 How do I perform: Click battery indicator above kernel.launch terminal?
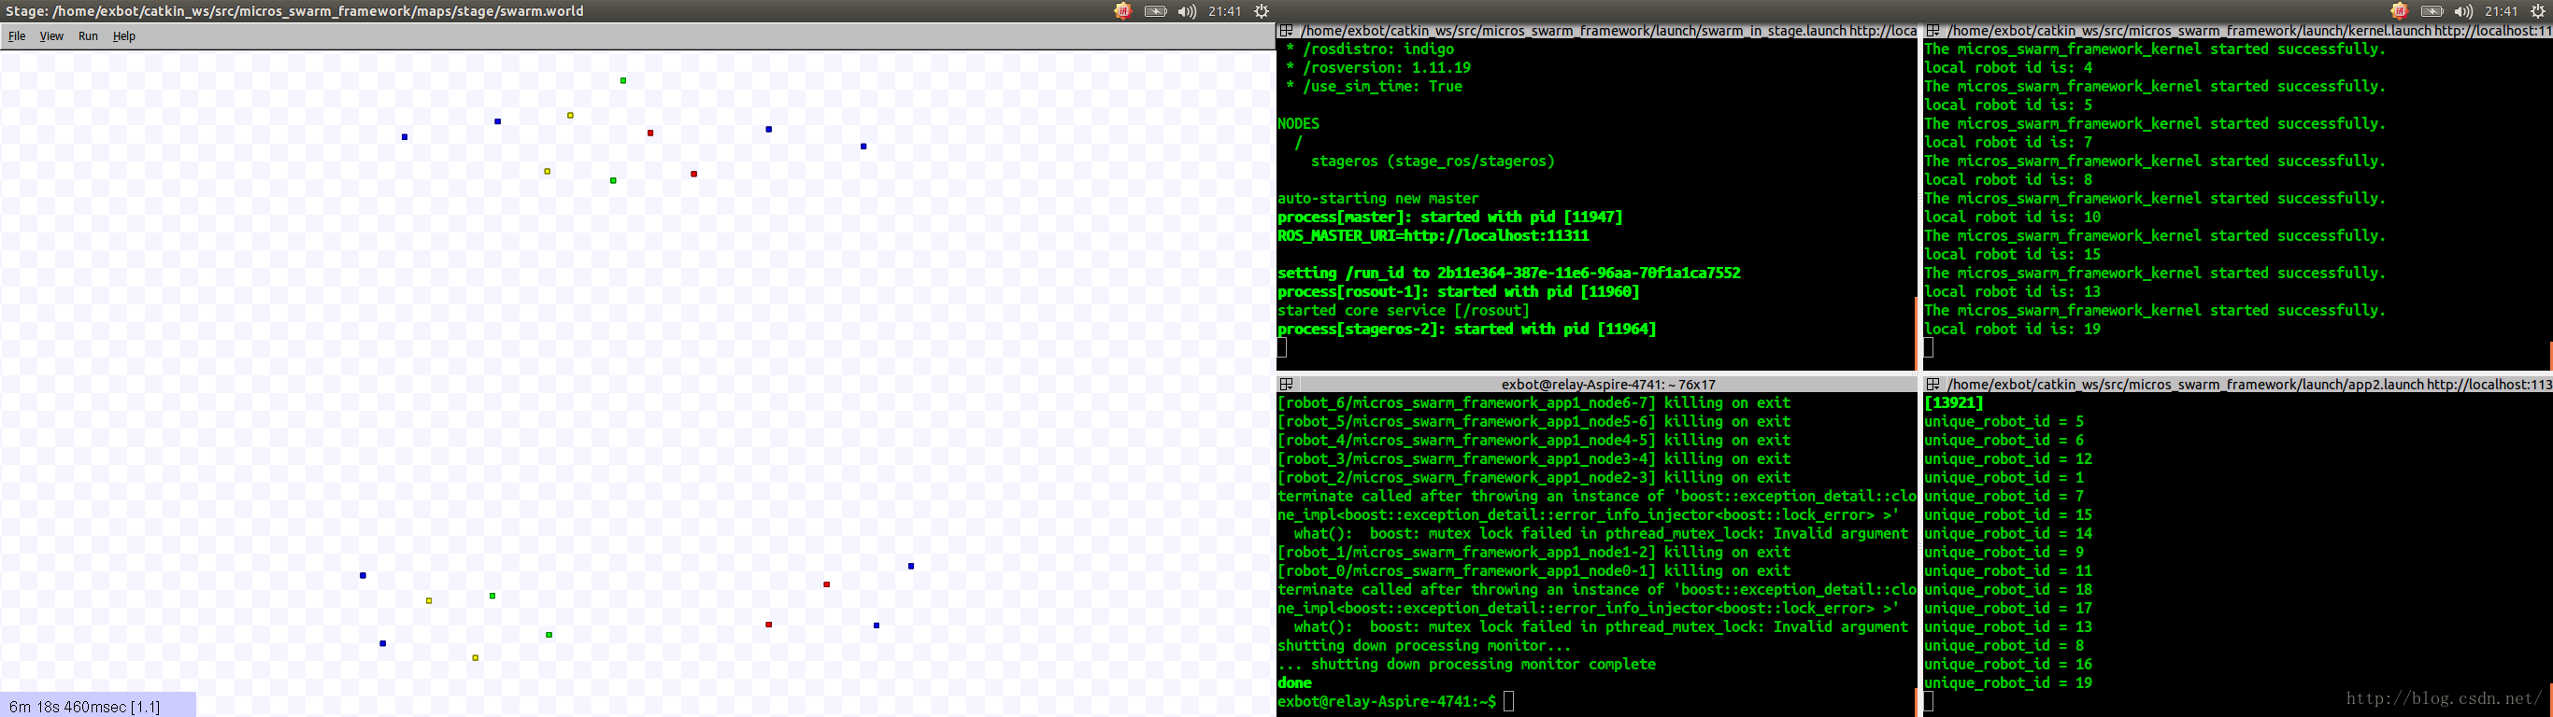coord(2432,11)
